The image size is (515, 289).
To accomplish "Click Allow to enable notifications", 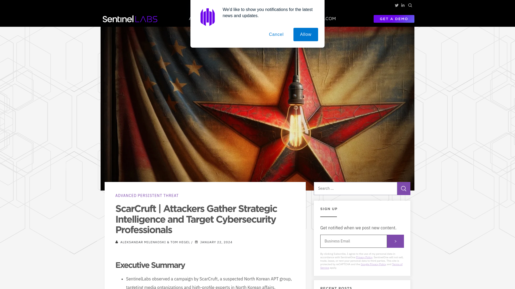I will coord(306,34).
